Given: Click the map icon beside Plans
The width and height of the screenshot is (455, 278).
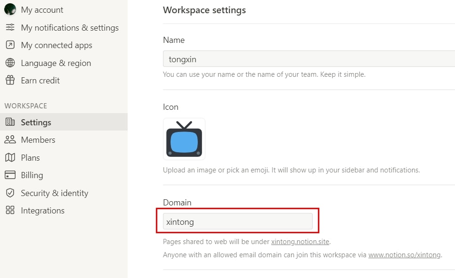Looking at the screenshot, I should click(x=10, y=157).
